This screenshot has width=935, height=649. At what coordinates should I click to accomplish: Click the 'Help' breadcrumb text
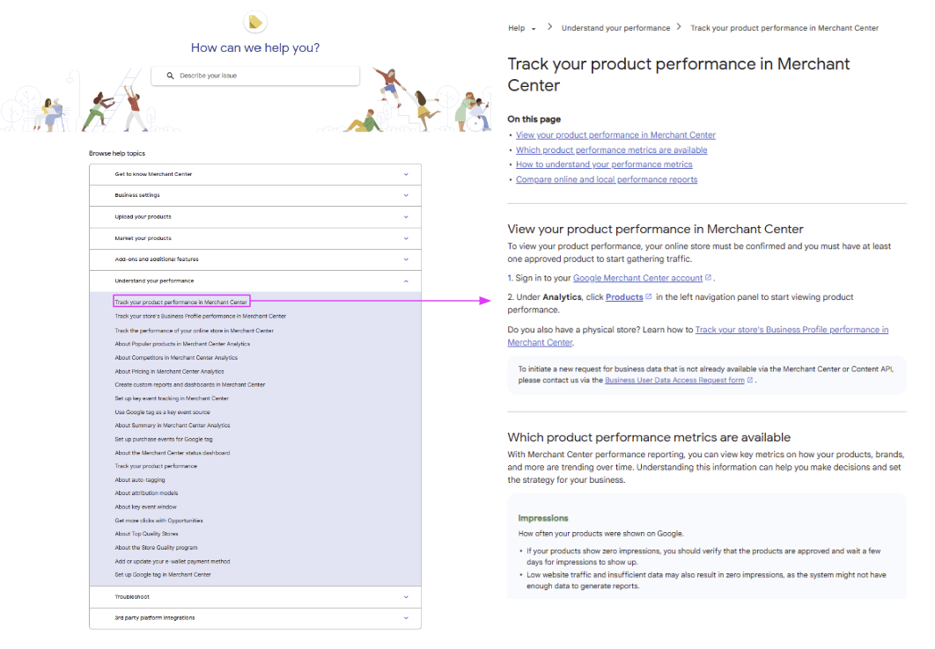(517, 28)
